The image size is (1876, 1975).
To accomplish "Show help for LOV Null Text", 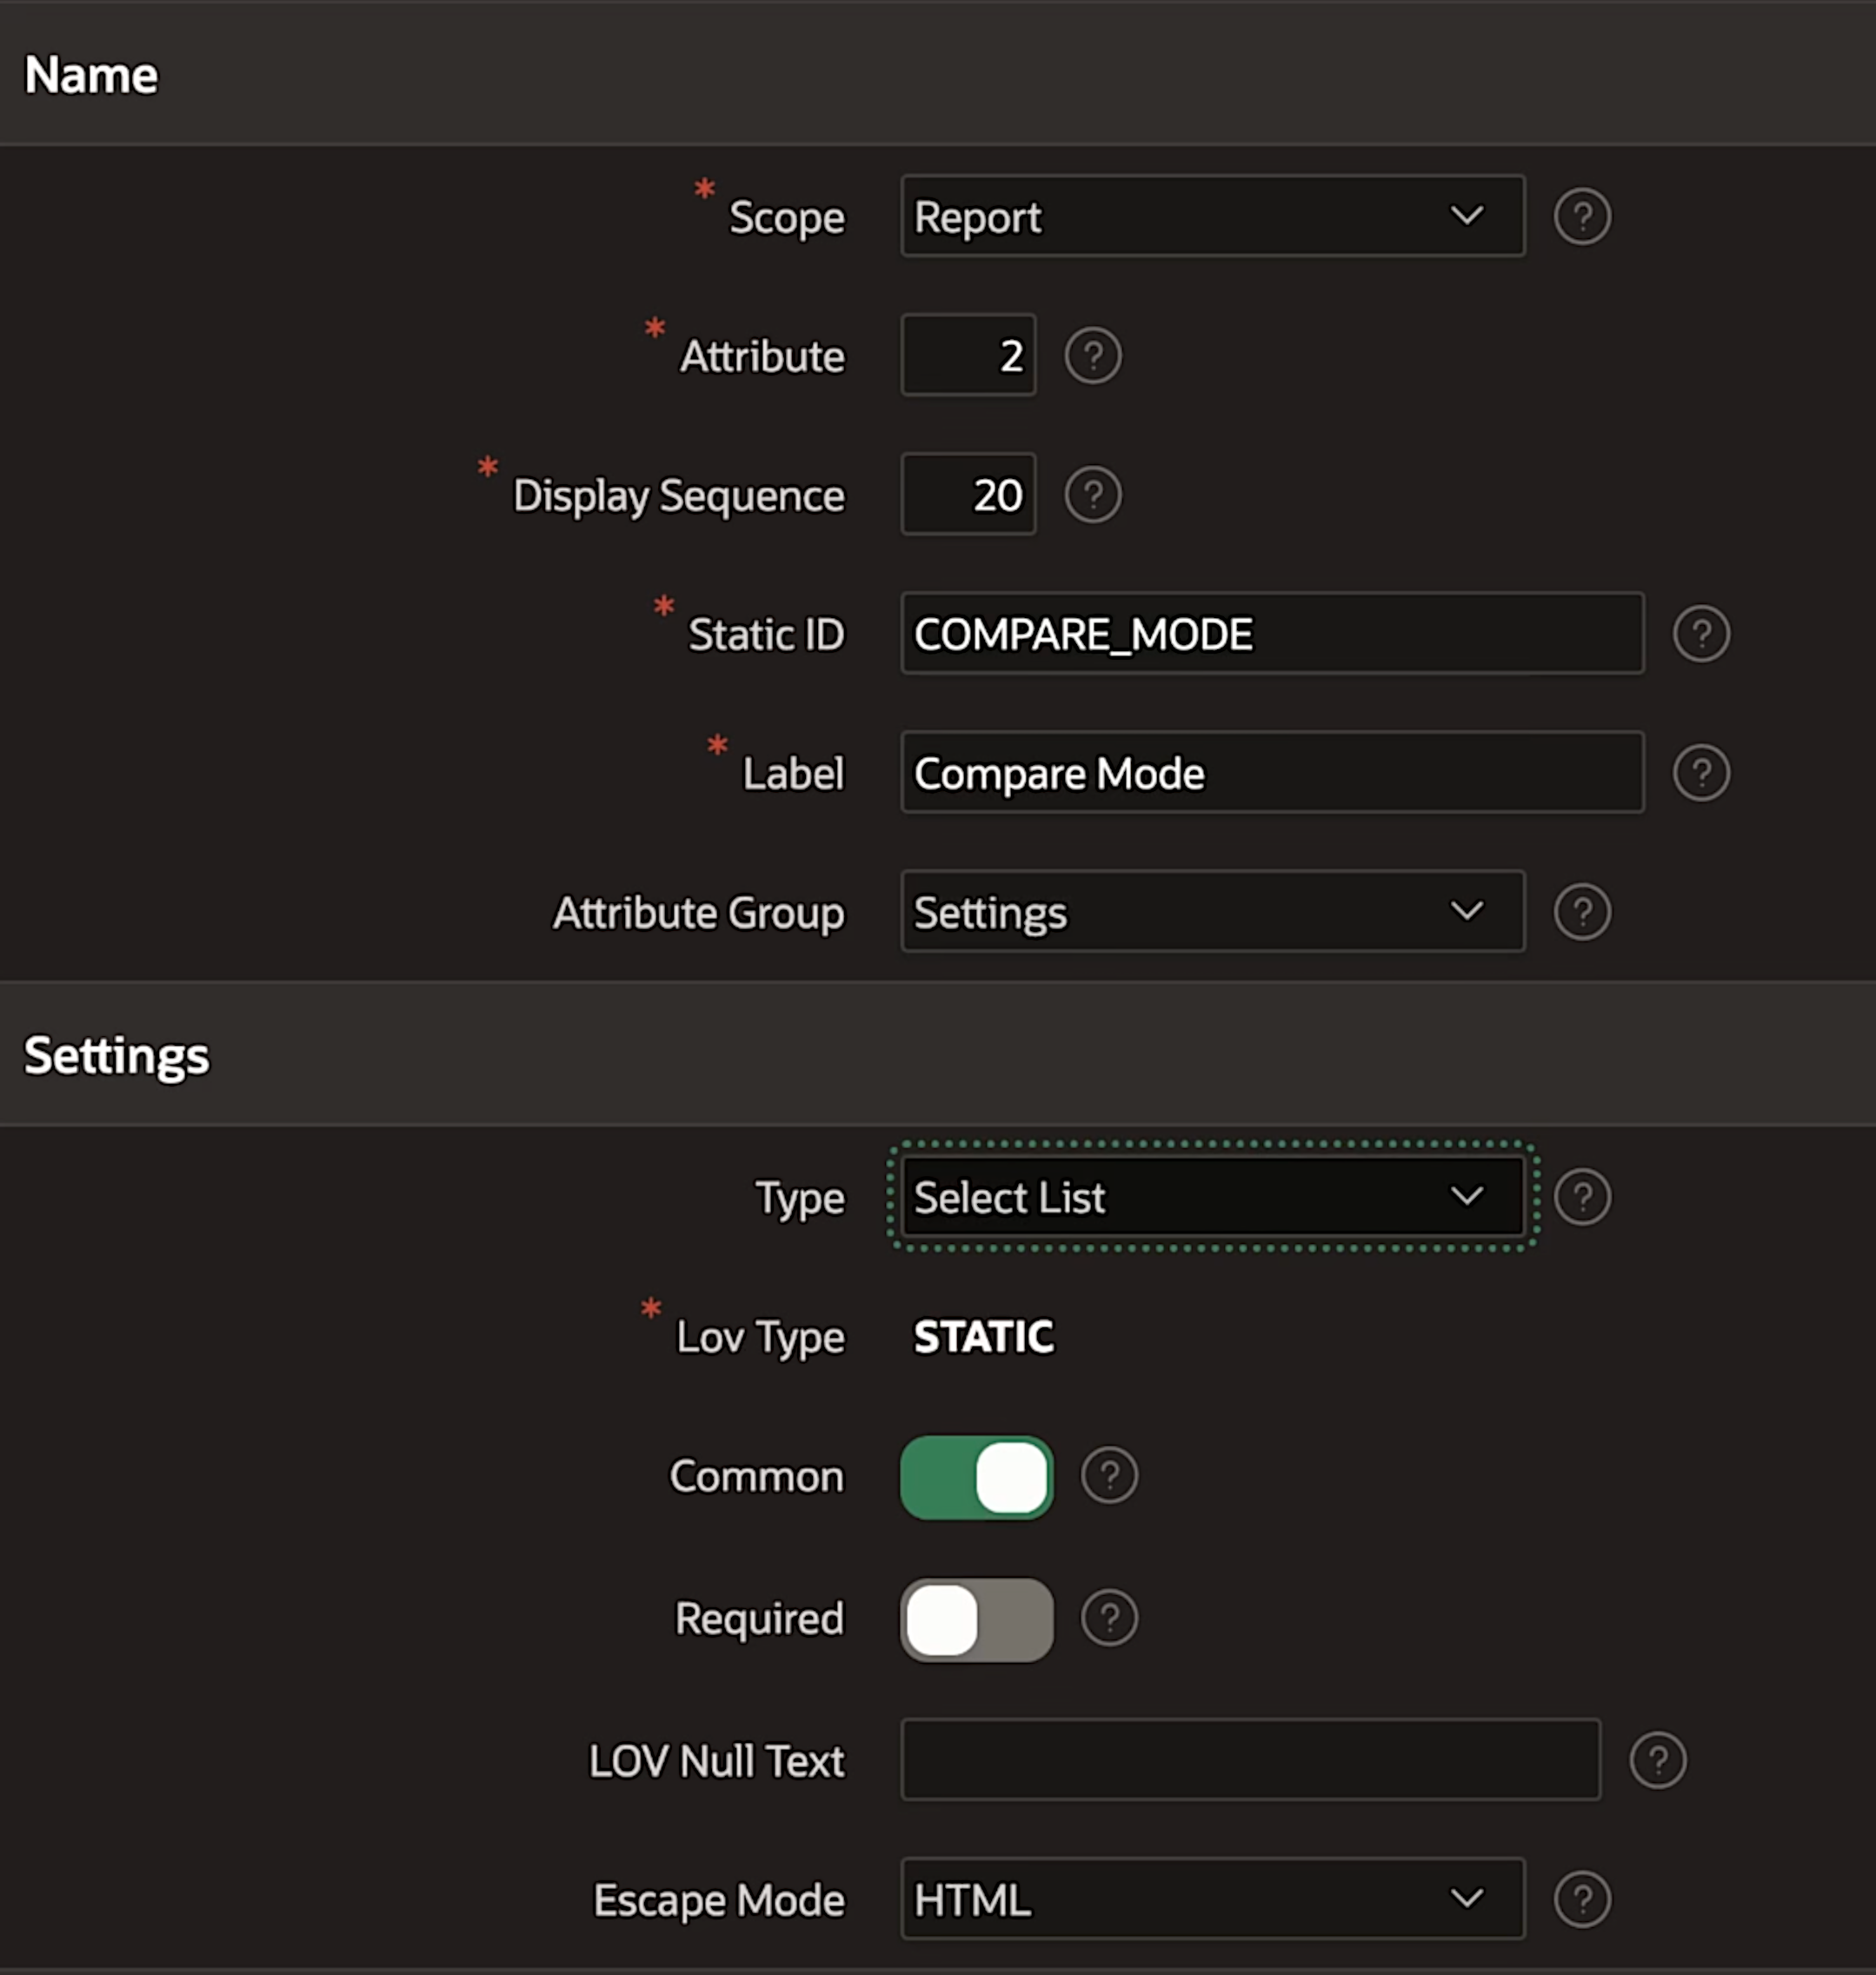I will tap(1657, 1759).
